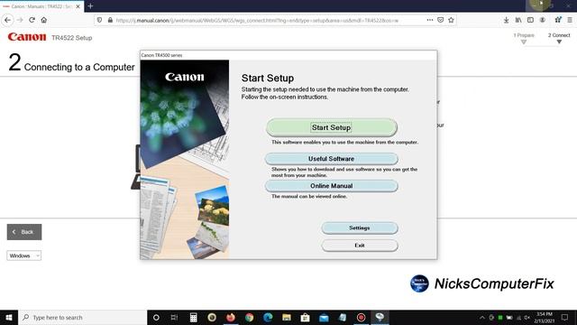Open the page actions three-dot menu
Screen dimensions: 577x325
click(430, 20)
